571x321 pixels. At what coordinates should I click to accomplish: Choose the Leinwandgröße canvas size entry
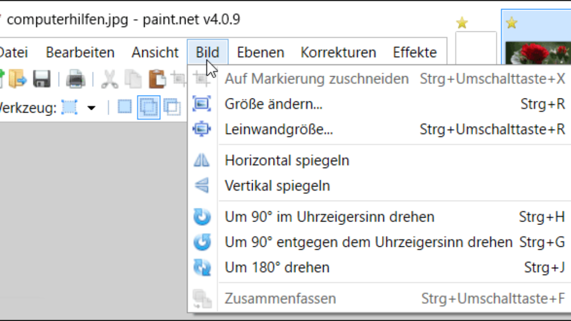[379, 129]
